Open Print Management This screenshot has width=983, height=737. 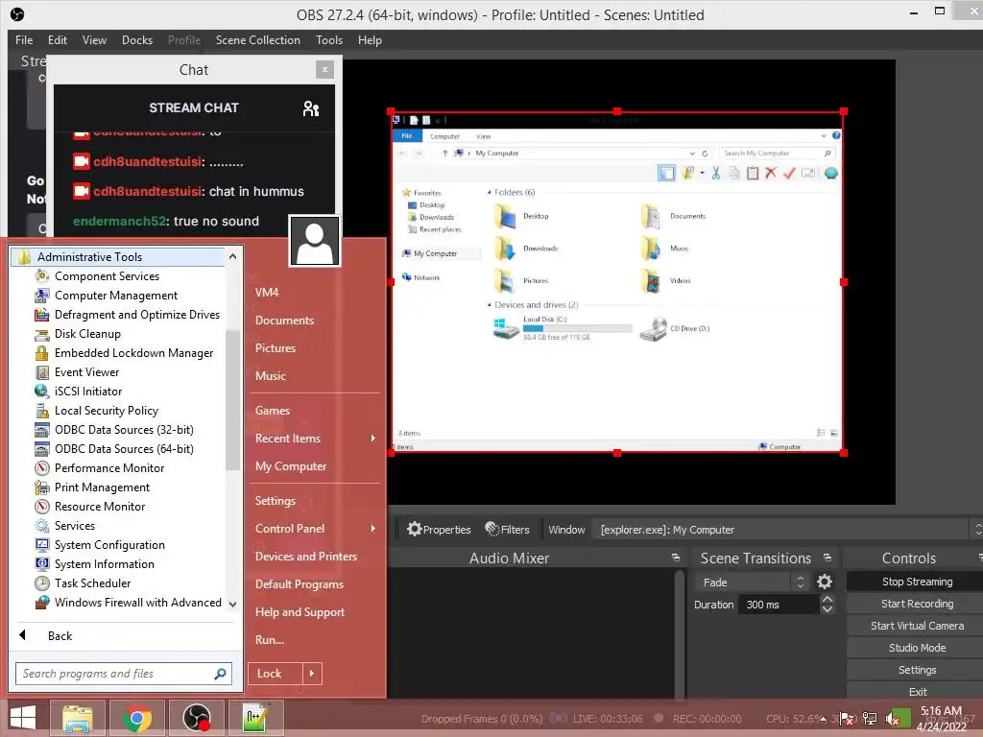(x=93, y=487)
